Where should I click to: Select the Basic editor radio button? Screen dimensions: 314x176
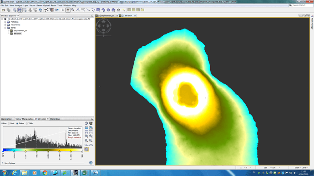pos(9,123)
